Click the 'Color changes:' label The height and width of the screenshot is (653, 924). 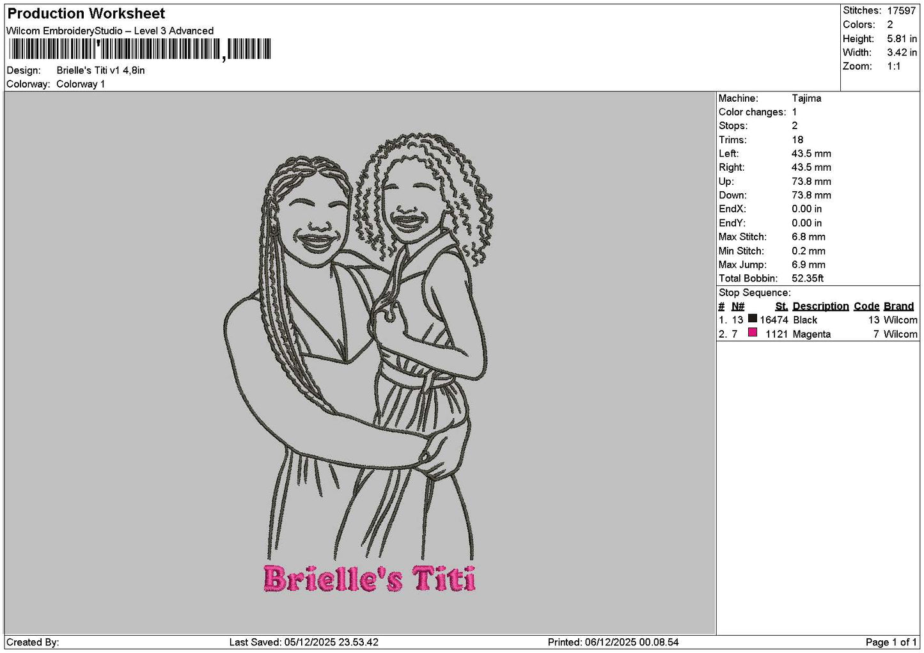pos(752,112)
